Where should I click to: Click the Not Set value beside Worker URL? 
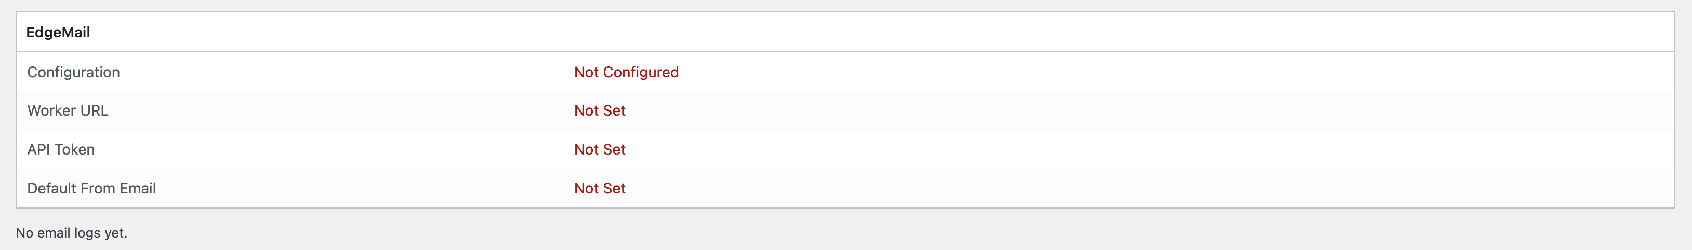coord(599,110)
